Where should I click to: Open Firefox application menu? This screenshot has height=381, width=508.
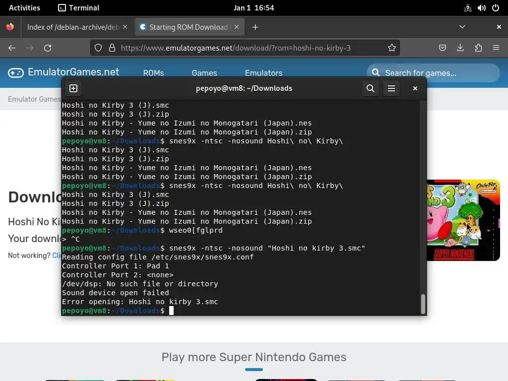pyautogui.click(x=496, y=48)
